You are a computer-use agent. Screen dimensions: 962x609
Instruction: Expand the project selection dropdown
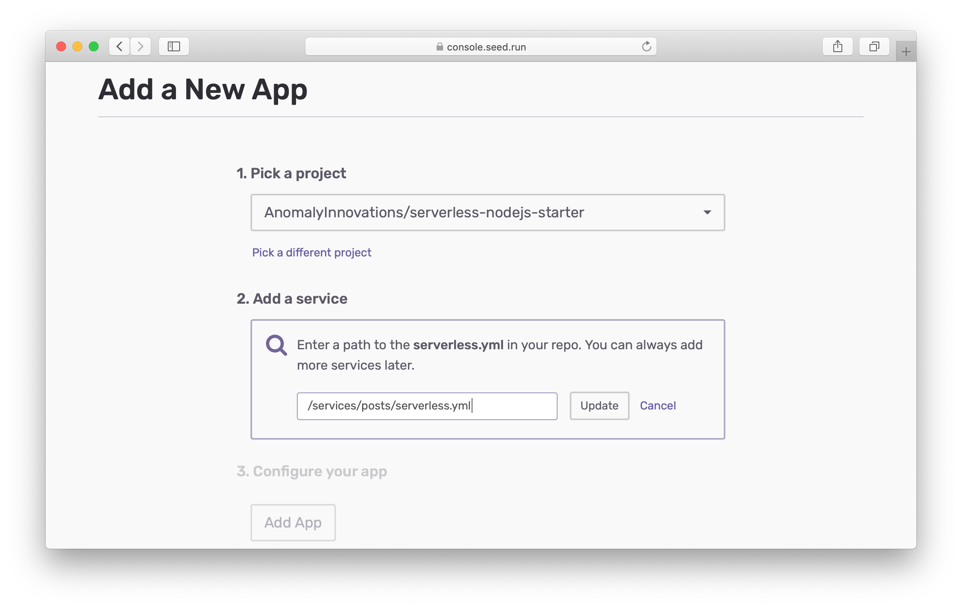(x=487, y=212)
